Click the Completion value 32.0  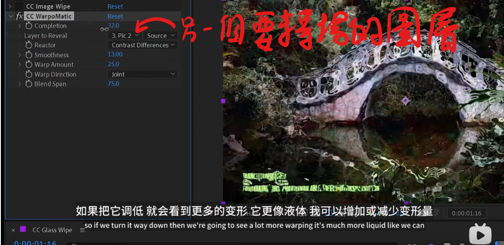[x=113, y=25]
